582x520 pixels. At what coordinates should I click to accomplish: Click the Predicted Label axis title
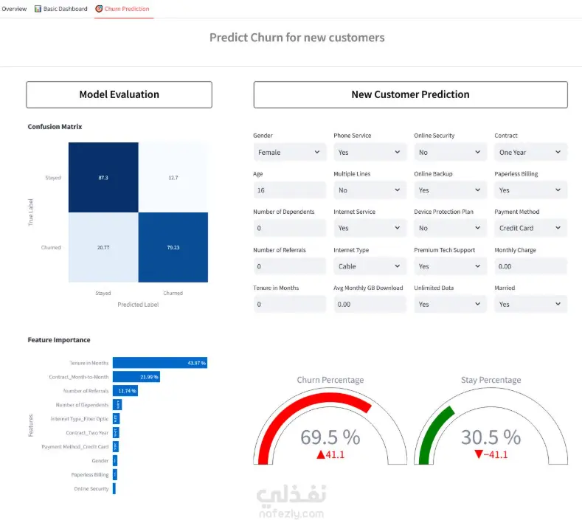(x=138, y=305)
